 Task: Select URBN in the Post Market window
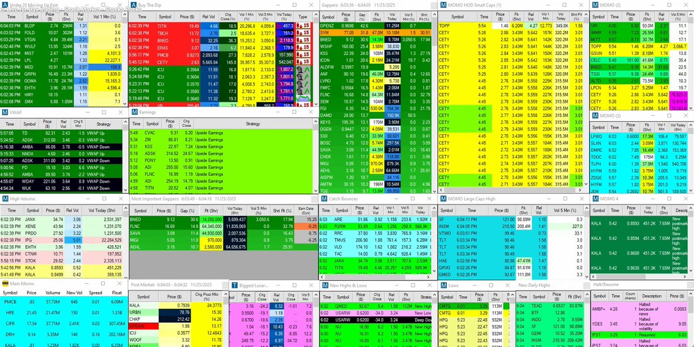pos(136,312)
